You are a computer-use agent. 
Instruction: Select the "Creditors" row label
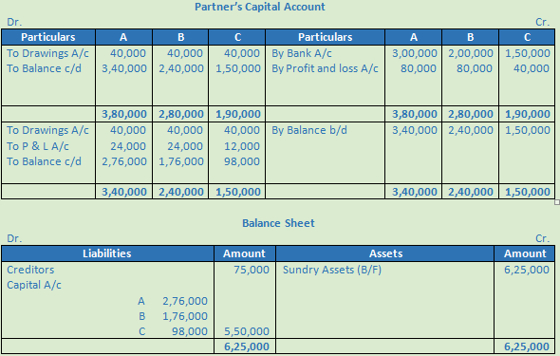tap(30, 270)
